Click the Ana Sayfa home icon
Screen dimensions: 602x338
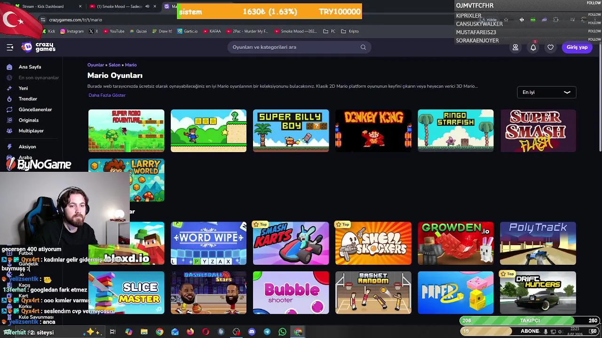point(9,67)
